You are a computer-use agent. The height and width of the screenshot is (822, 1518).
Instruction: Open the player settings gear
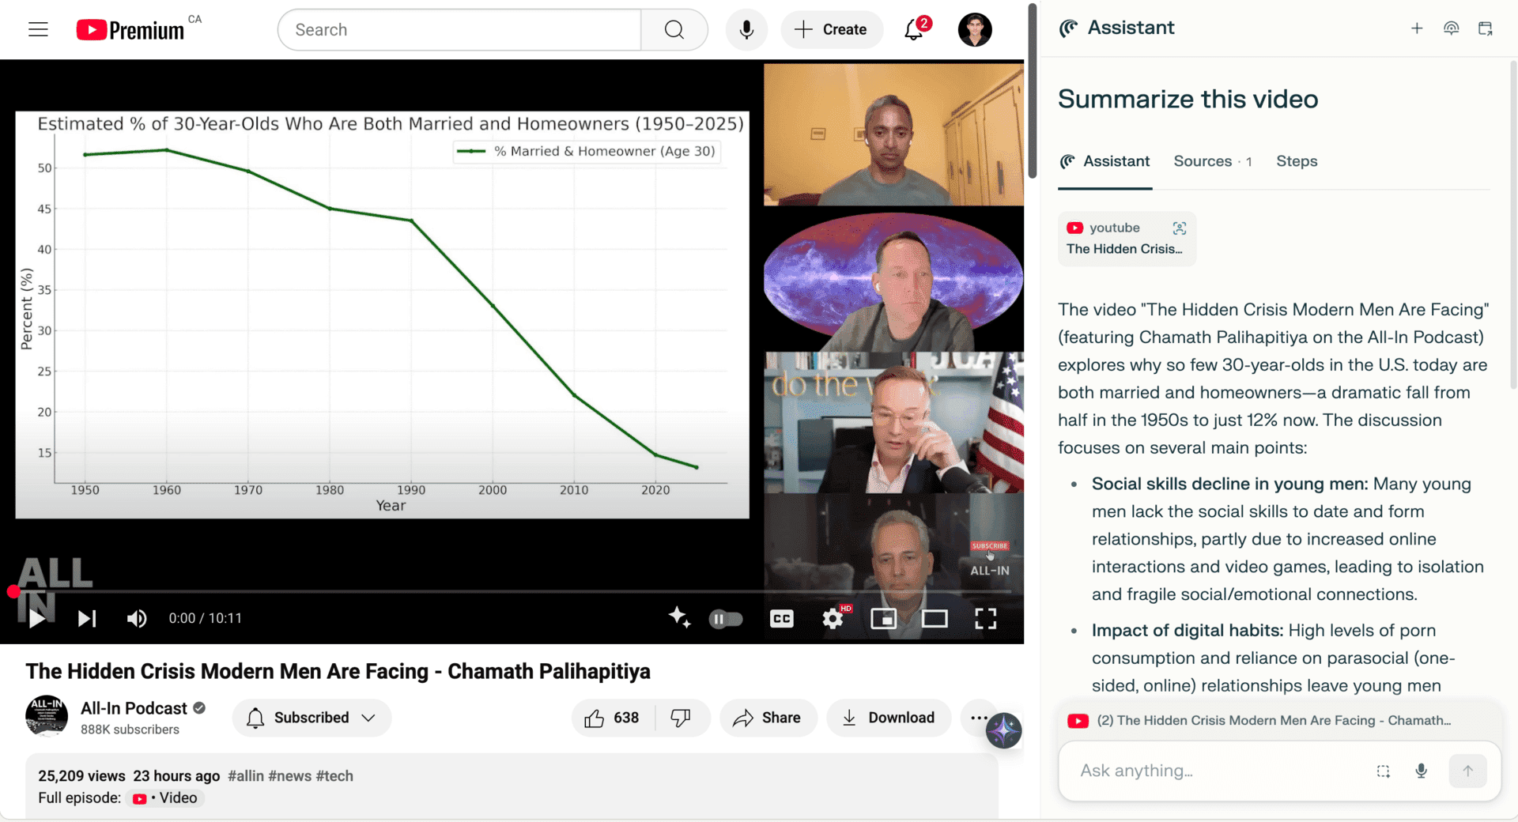pos(833,619)
